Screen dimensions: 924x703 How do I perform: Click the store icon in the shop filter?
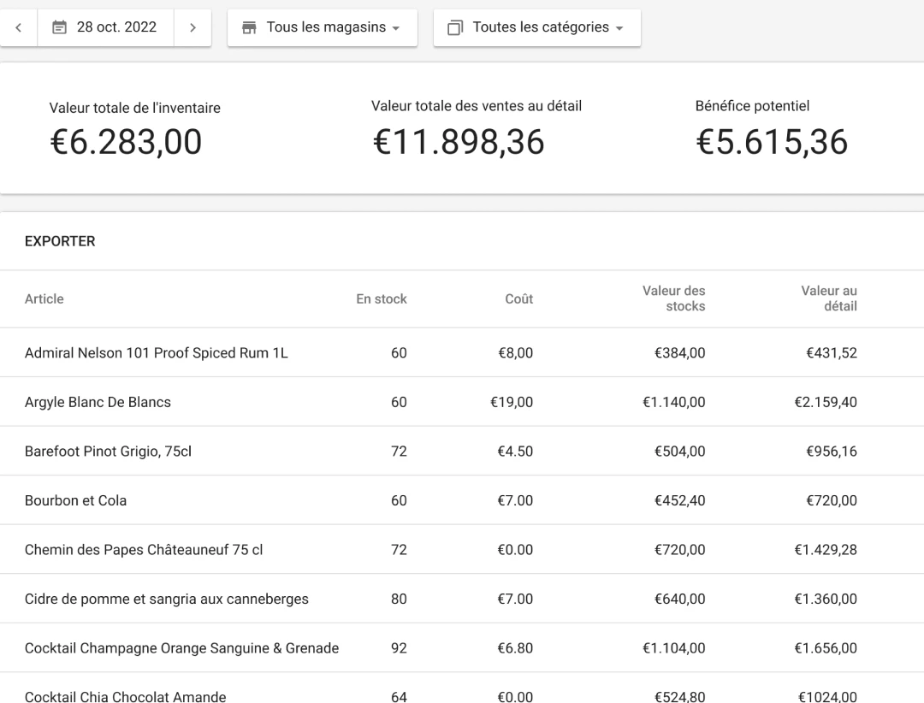click(249, 27)
